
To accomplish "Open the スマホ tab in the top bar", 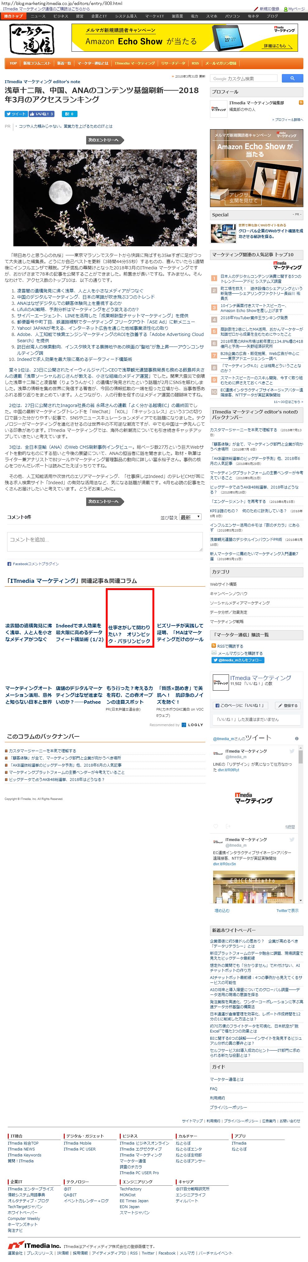I will point(212,16).
